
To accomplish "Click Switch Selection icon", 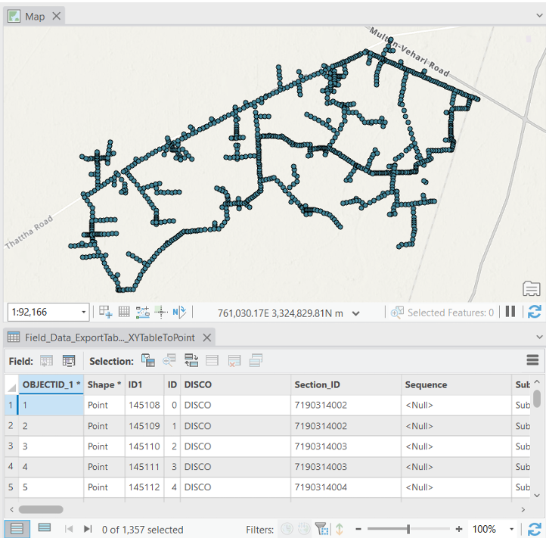I will pyautogui.click(x=191, y=360).
